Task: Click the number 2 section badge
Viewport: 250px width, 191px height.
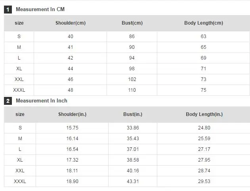Action: tap(8, 101)
